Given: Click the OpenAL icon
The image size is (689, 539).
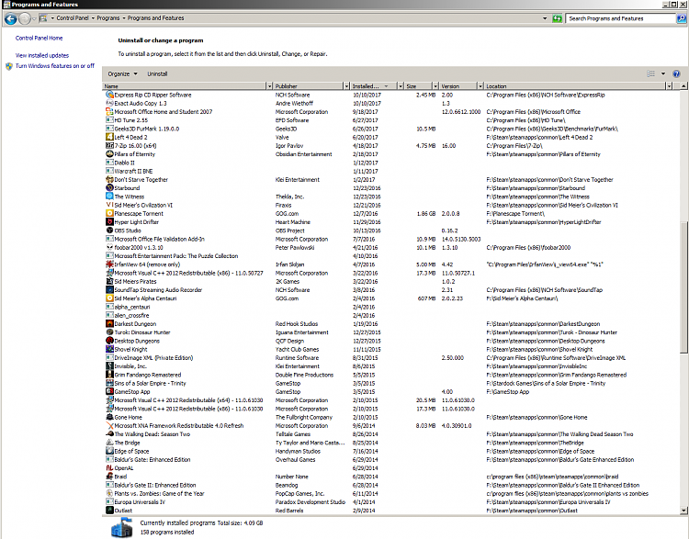Looking at the screenshot, I should click(109, 467).
